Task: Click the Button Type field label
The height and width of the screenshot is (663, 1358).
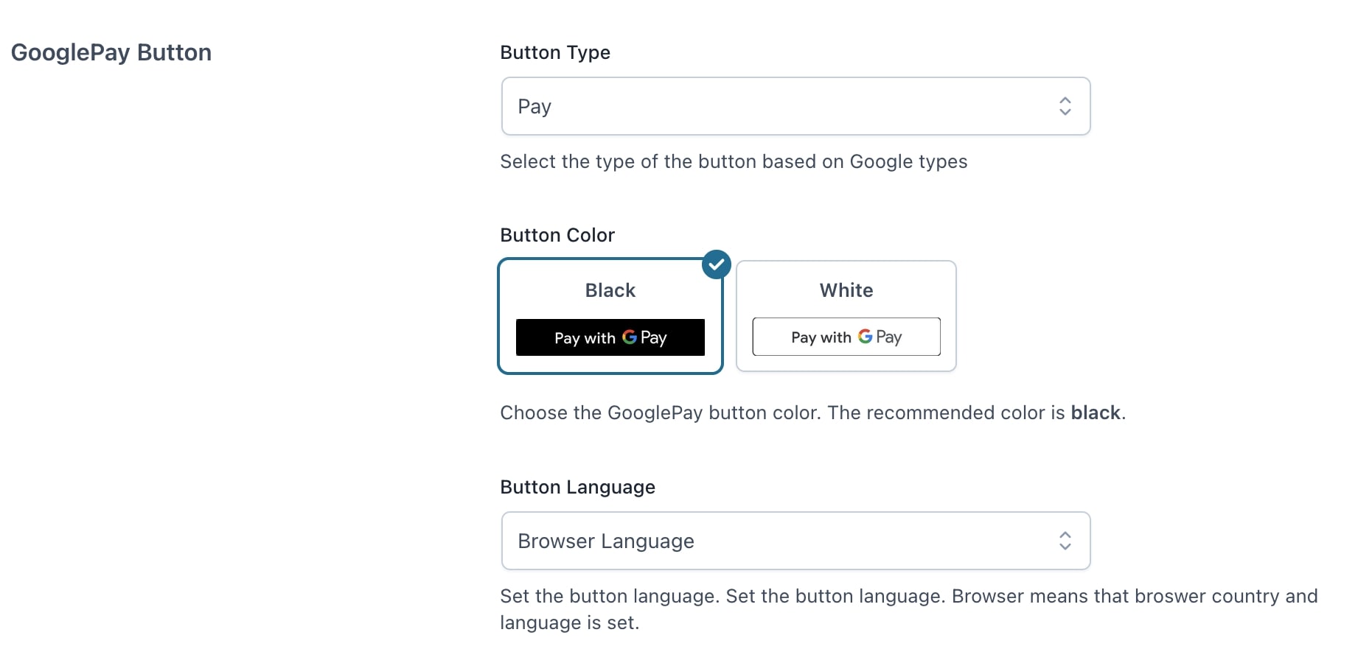Action: (x=555, y=52)
